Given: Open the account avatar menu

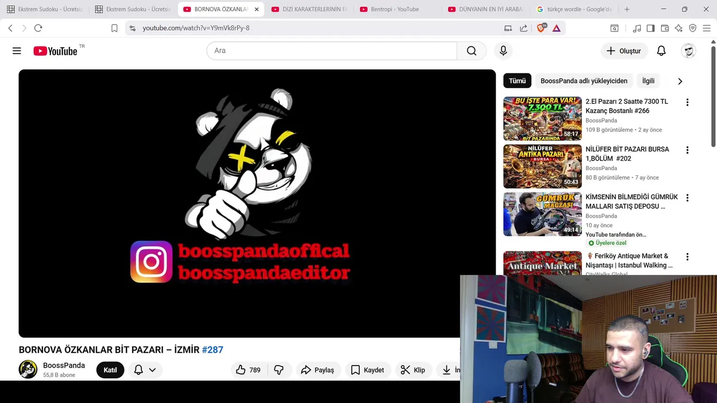Looking at the screenshot, I should [688, 51].
